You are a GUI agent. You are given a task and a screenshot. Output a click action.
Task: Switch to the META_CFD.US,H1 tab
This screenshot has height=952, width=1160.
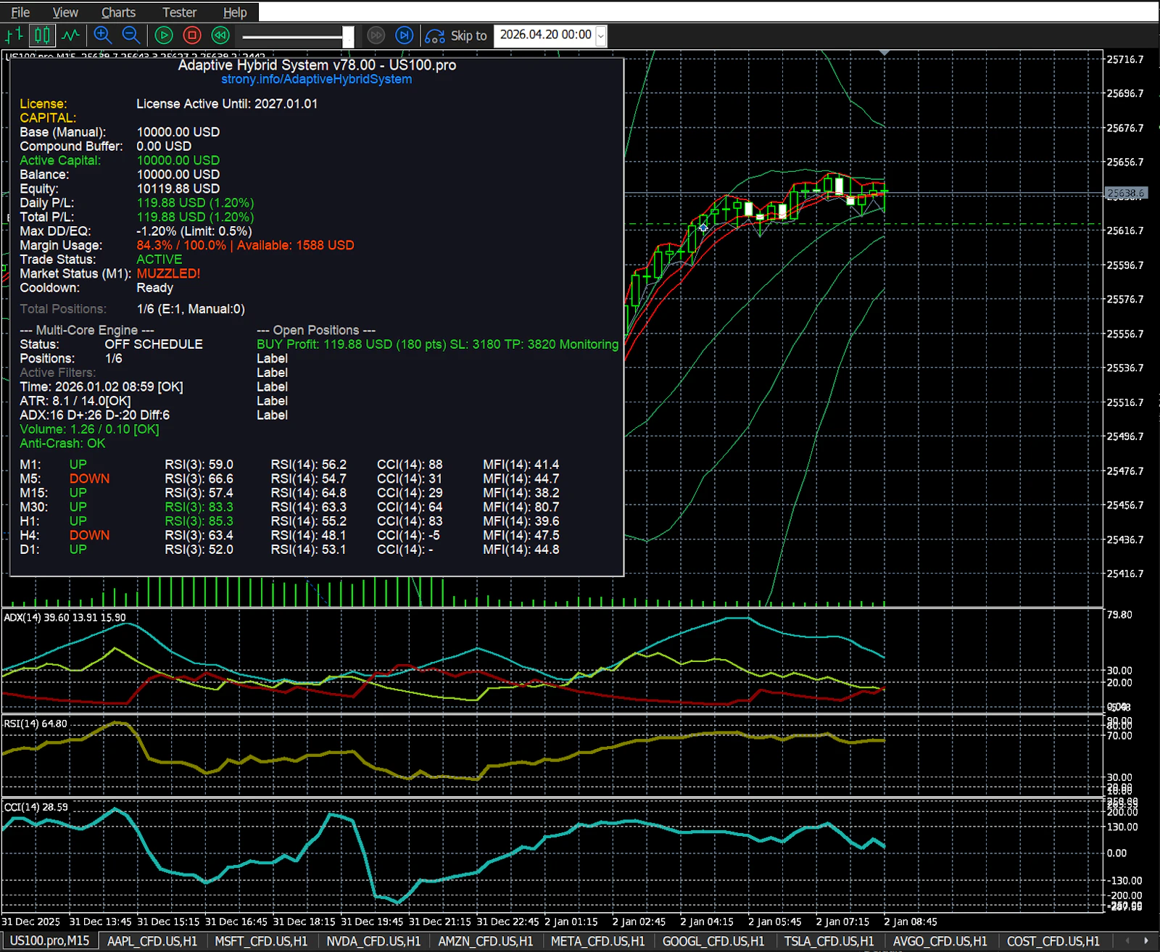(597, 940)
